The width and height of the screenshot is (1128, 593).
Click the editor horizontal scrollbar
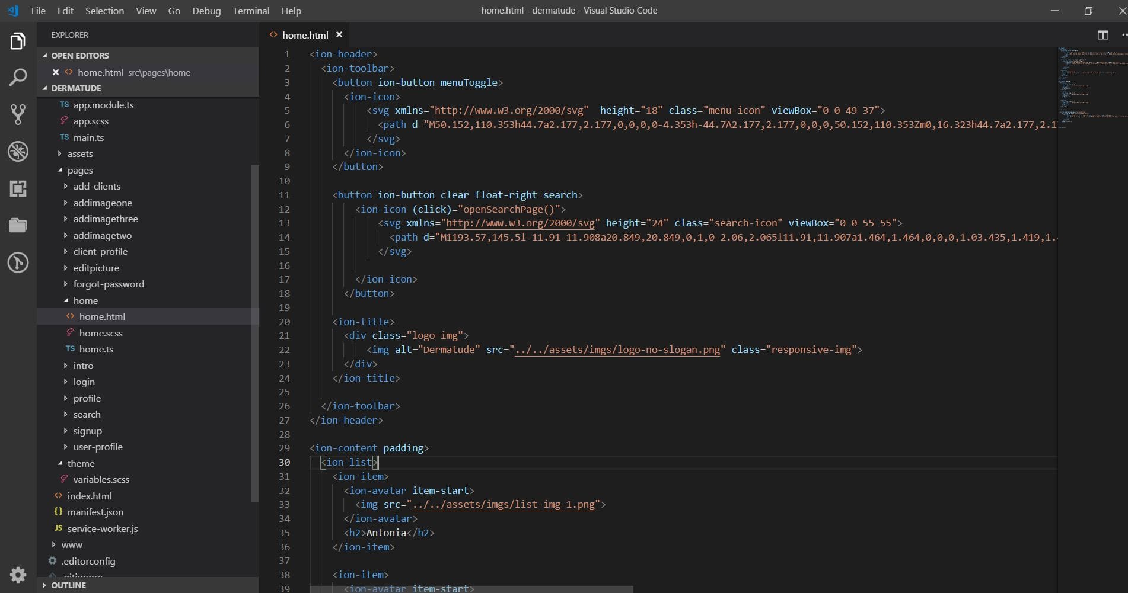pyautogui.click(x=471, y=589)
